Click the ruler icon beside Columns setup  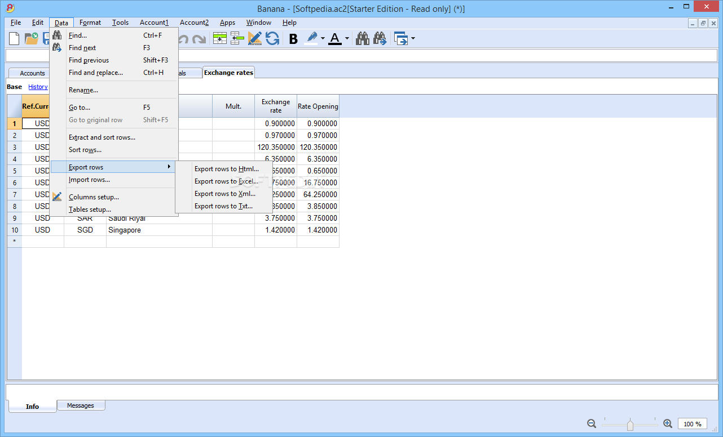coord(57,197)
